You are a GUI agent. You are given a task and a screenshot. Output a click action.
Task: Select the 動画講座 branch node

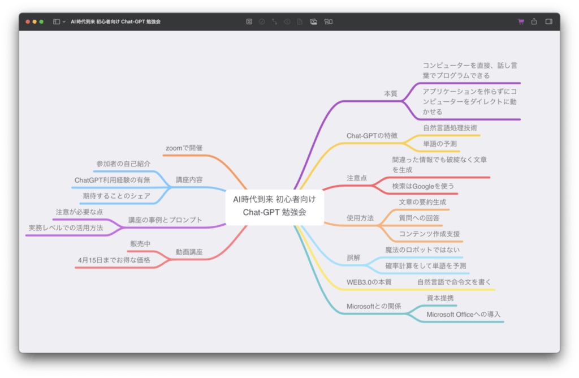coord(189,252)
